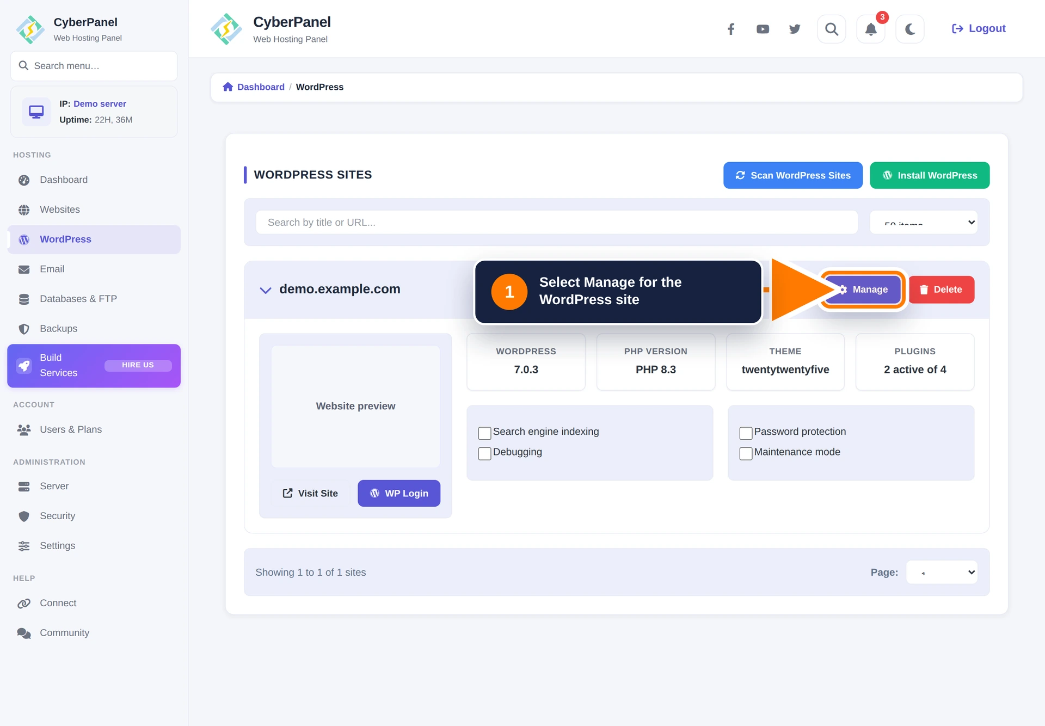This screenshot has height=726, width=1045.
Task: Enable Search engine indexing checkbox
Action: pos(484,433)
